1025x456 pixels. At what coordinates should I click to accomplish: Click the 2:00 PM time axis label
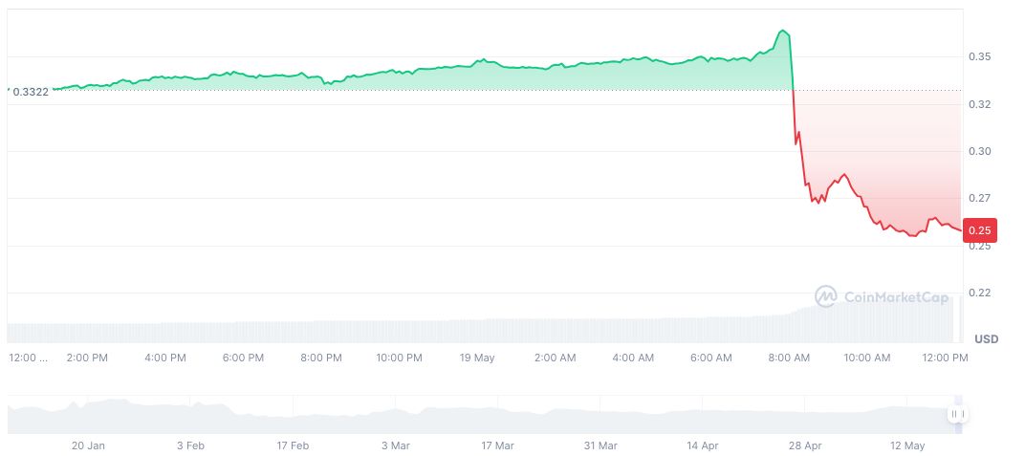pos(86,358)
